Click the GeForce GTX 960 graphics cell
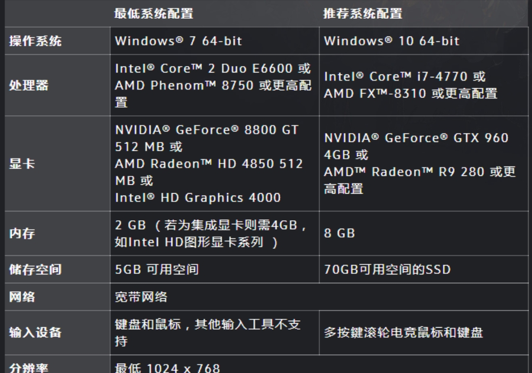This screenshot has height=373, width=532. (424, 164)
